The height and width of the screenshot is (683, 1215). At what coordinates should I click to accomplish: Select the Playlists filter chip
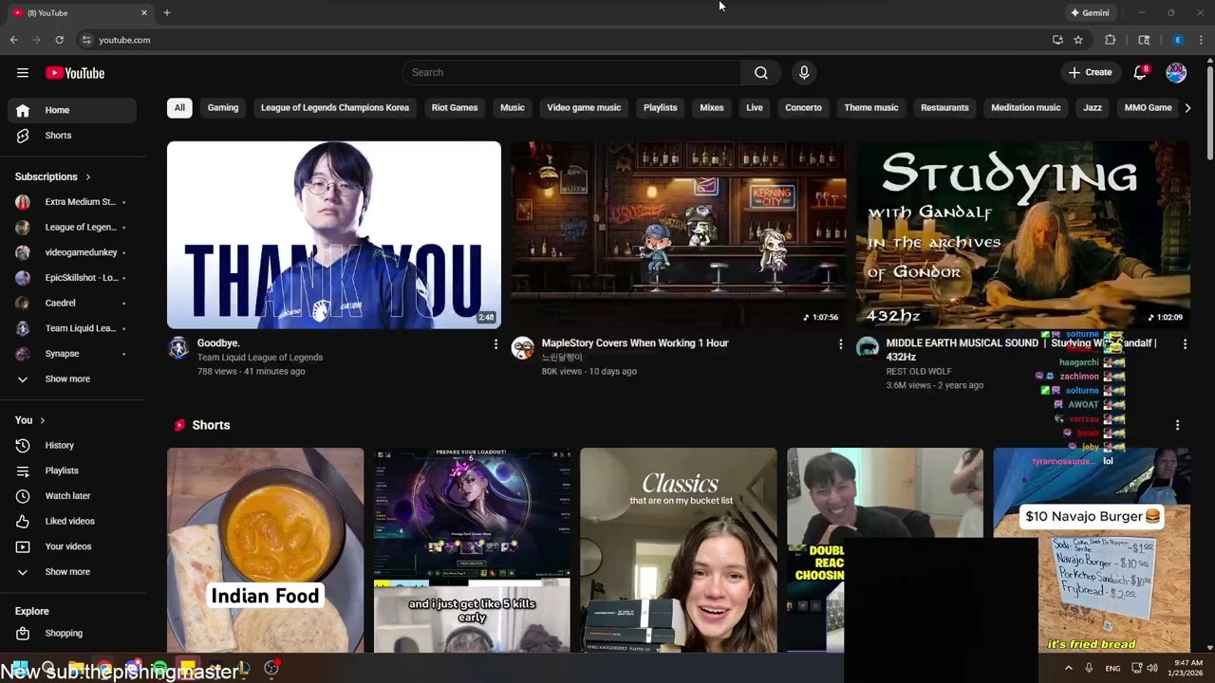point(661,108)
